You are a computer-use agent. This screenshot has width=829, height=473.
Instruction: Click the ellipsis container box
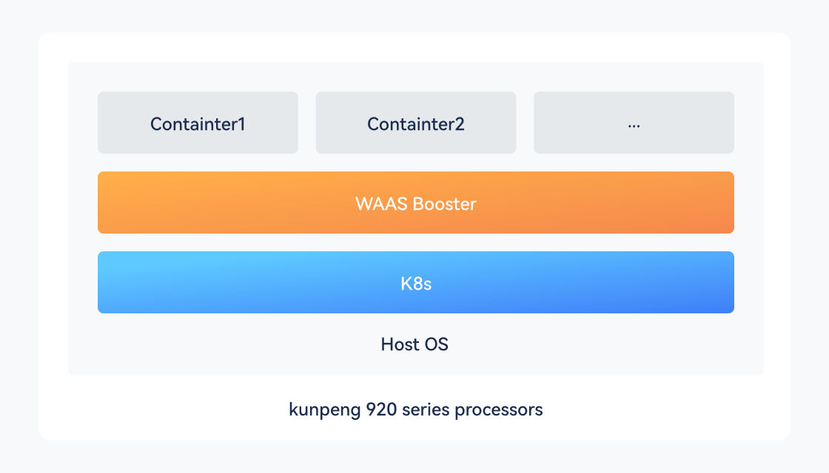click(634, 123)
